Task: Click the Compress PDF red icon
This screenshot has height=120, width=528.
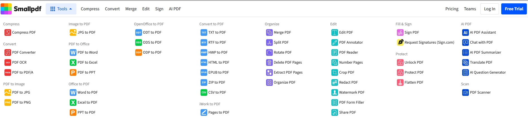Action: (x=8, y=32)
